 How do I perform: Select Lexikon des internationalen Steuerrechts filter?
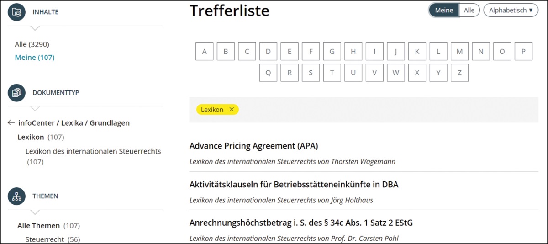[x=93, y=151]
